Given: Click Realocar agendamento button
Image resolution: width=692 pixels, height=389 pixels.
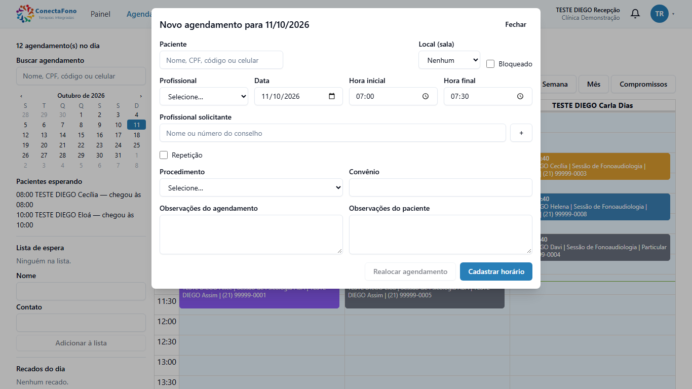Looking at the screenshot, I should (x=410, y=271).
